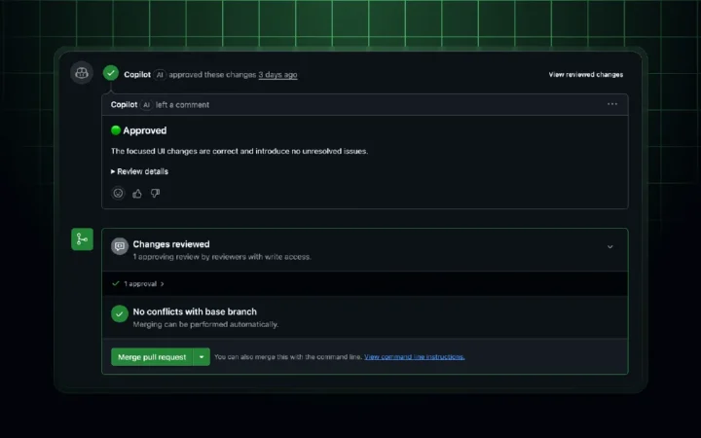
Task: Click the green merge branch icon
Action: (x=82, y=239)
